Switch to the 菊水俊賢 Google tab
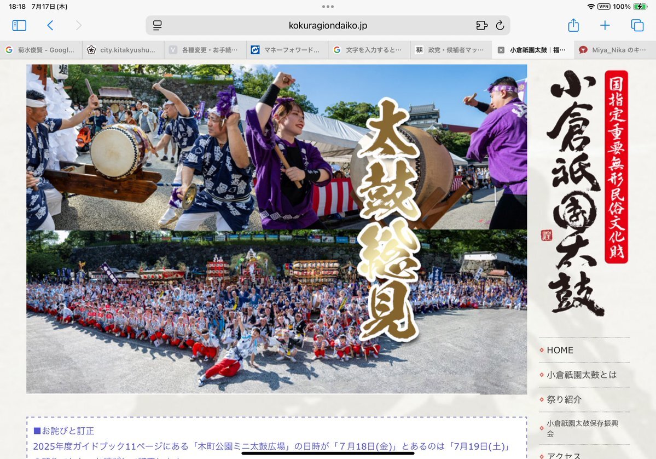Image resolution: width=656 pixels, height=459 pixels. click(x=41, y=50)
